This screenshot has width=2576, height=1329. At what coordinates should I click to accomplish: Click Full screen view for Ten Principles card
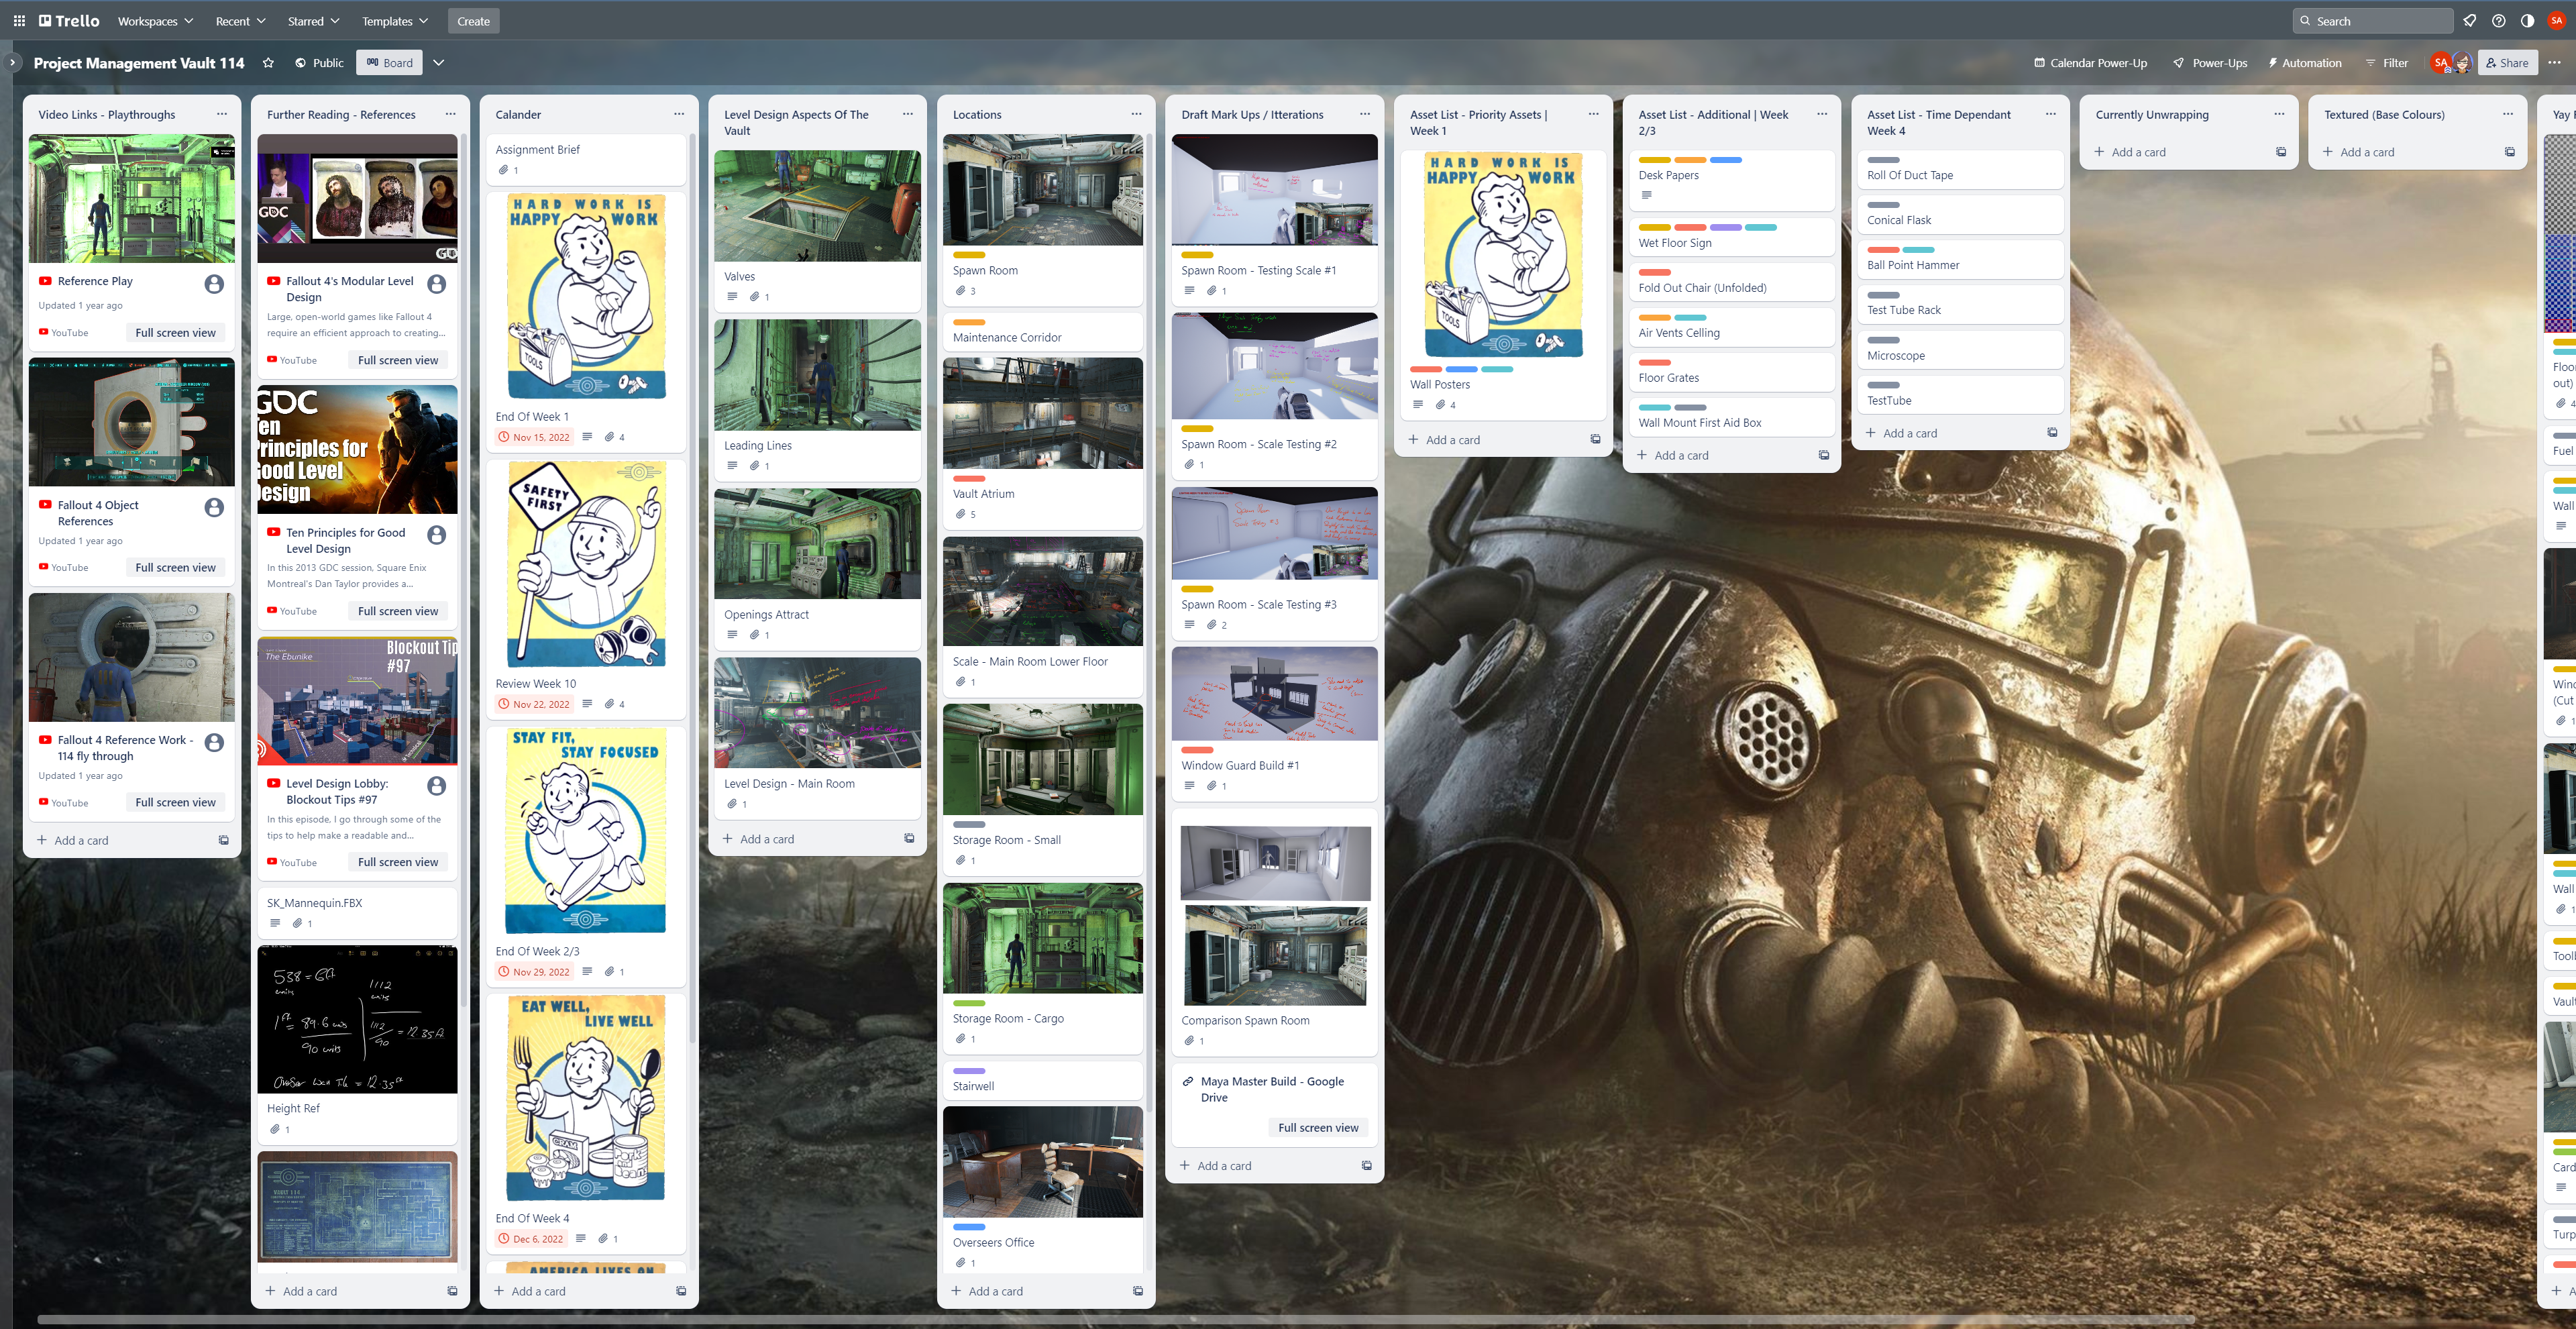[398, 611]
